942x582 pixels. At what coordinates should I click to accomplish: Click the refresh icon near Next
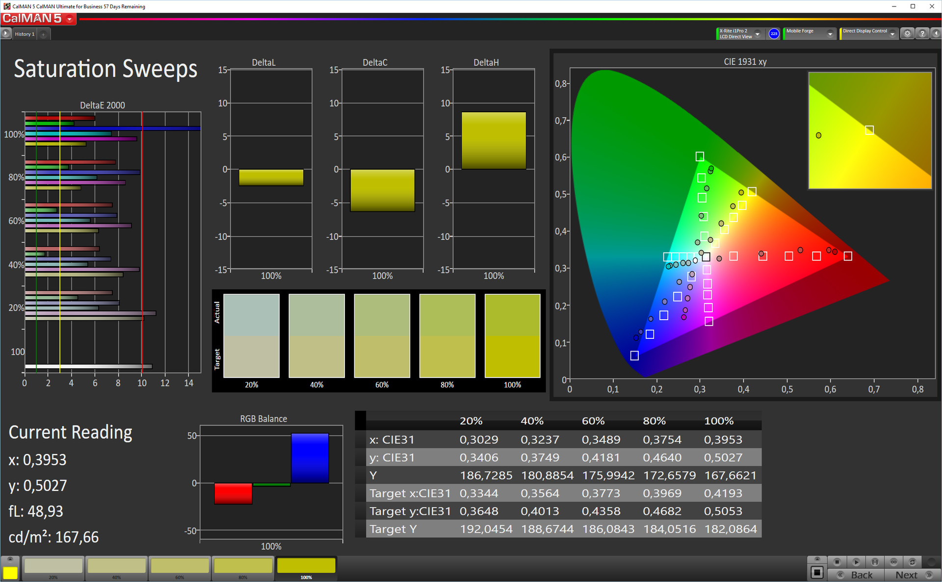coord(912,562)
